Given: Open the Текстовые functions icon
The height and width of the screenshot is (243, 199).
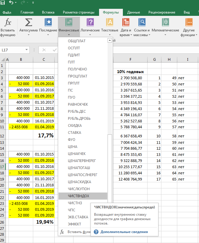Looking at the screenshot, I should pos(110,22).
